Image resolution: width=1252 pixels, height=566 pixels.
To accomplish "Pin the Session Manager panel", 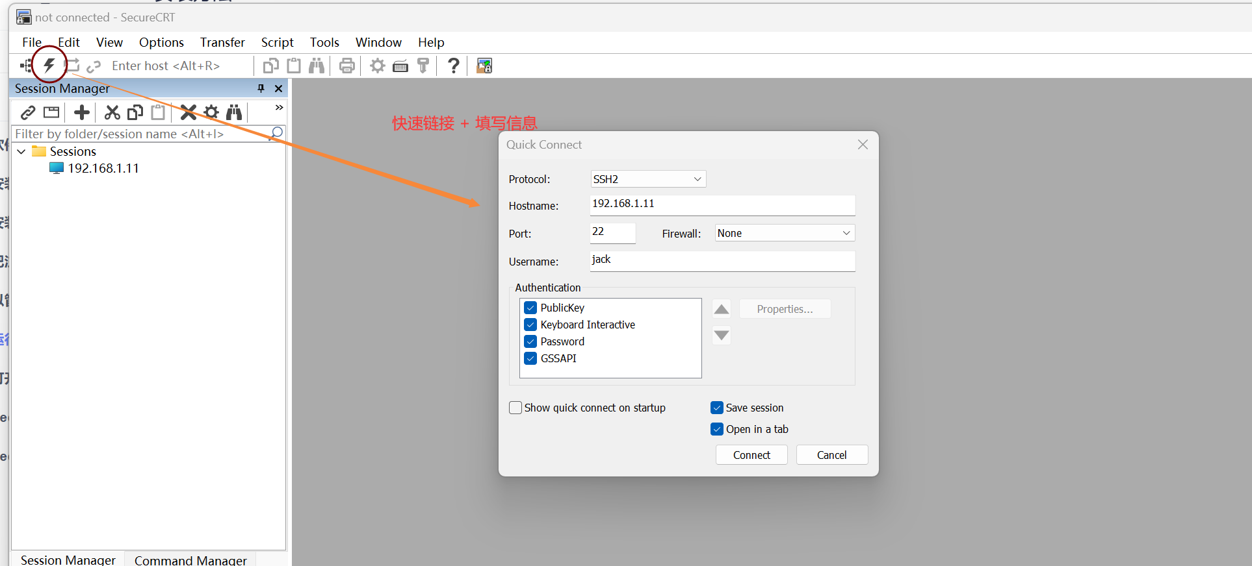I will click(261, 88).
